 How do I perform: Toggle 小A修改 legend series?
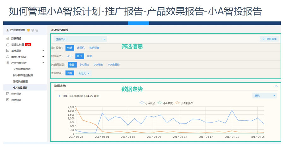165,103
